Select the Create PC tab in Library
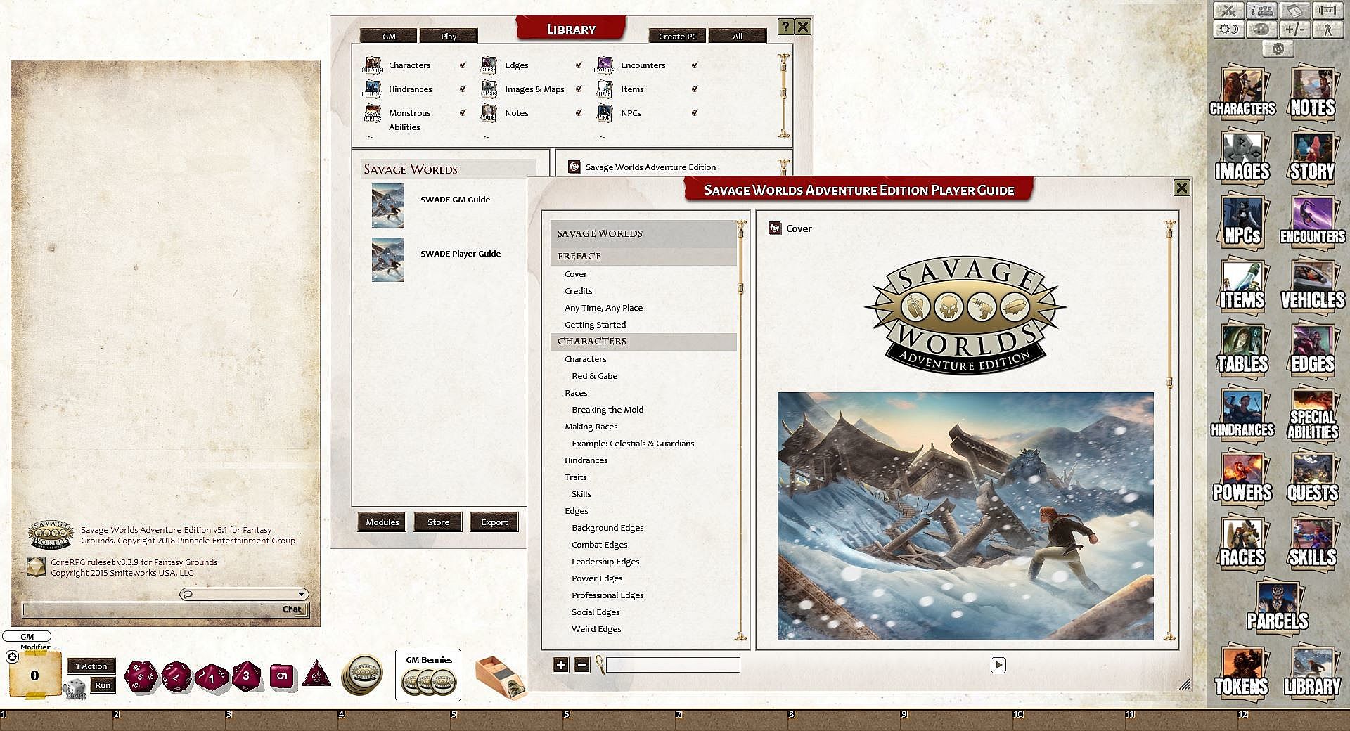 pyautogui.click(x=678, y=36)
